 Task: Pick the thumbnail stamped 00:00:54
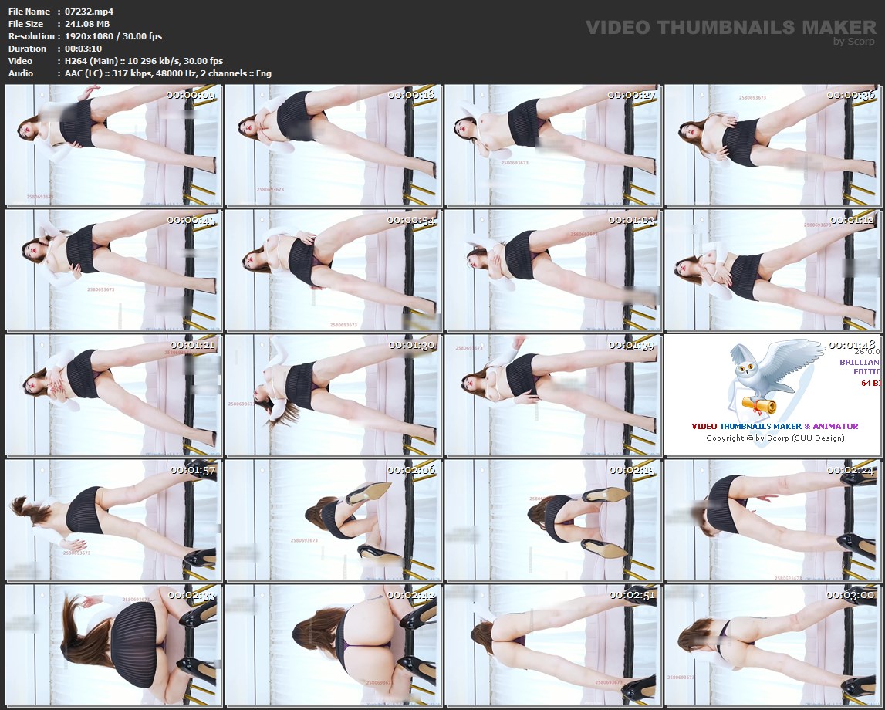tap(333, 270)
